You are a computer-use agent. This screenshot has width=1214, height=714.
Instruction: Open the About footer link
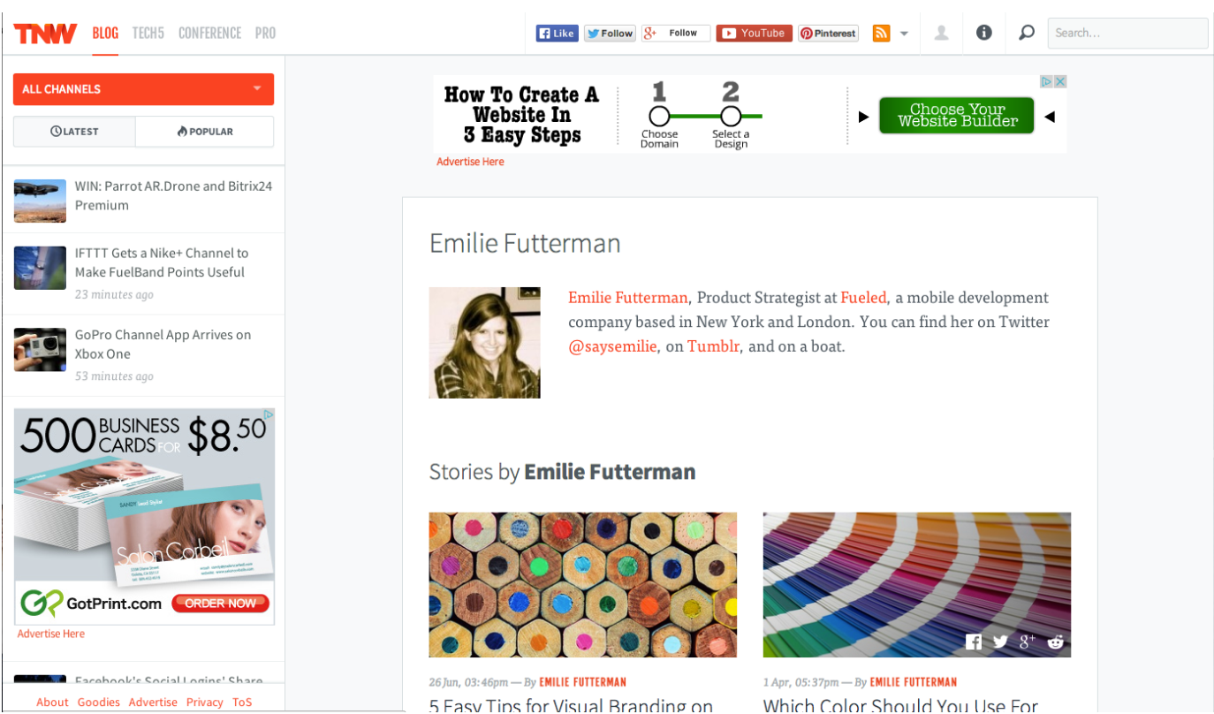tap(52, 703)
